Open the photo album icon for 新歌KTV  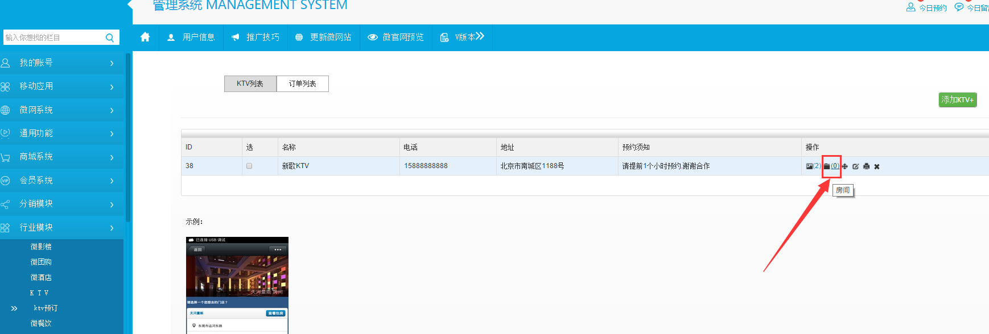pyautogui.click(x=809, y=166)
